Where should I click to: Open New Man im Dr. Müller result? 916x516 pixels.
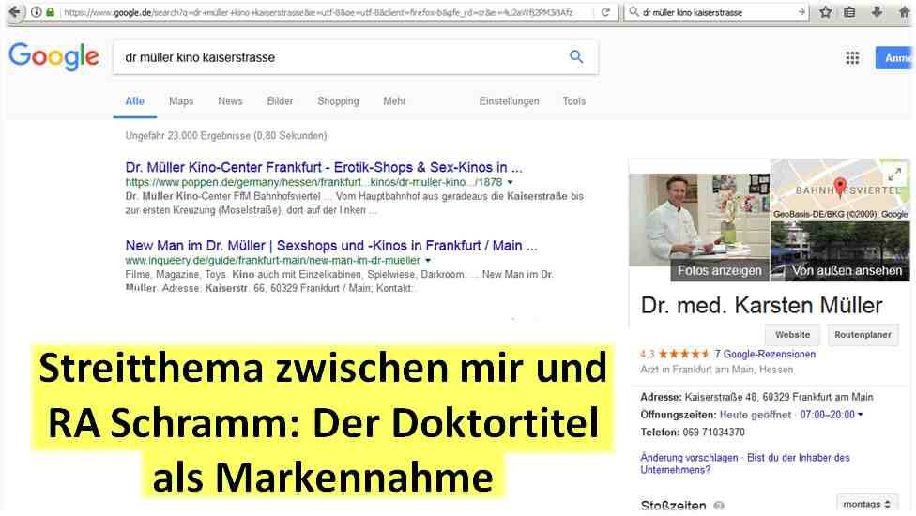point(331,245)
